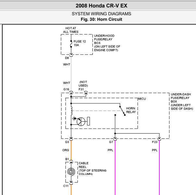Viewport: 196px width, 195px height.
Task: Click the 'SYSTEM WIRING DIAGRAMS' heading
Action: click(x=101, y=14)
